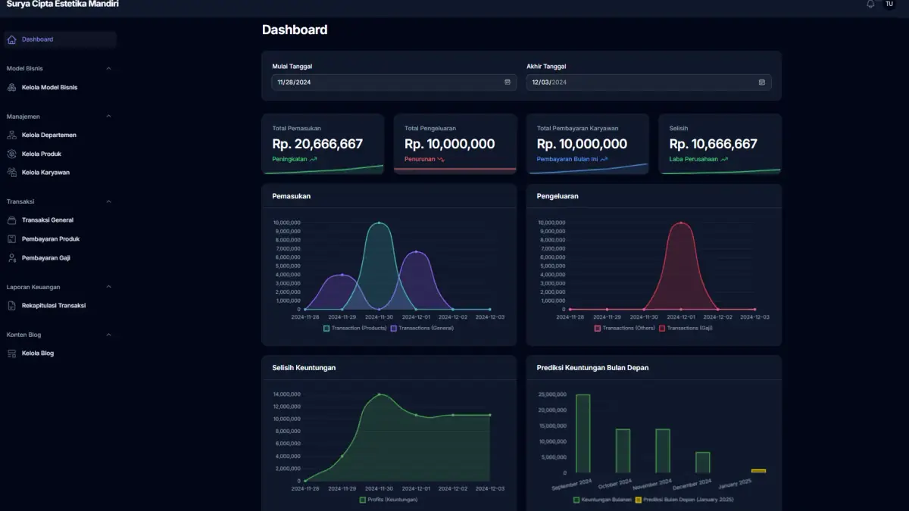909x511 pixels.
Task: Collapse the Model Bisnis section
Action: coord(108,68)
